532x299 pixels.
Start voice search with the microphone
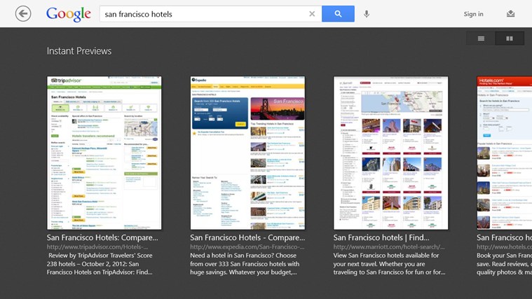pyautogui.click(x=367, y=14)
